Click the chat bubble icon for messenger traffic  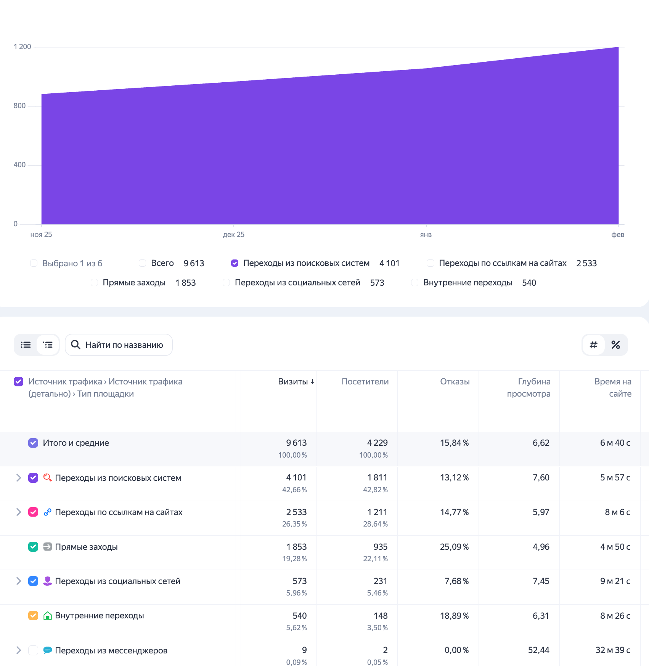point(47,650)
